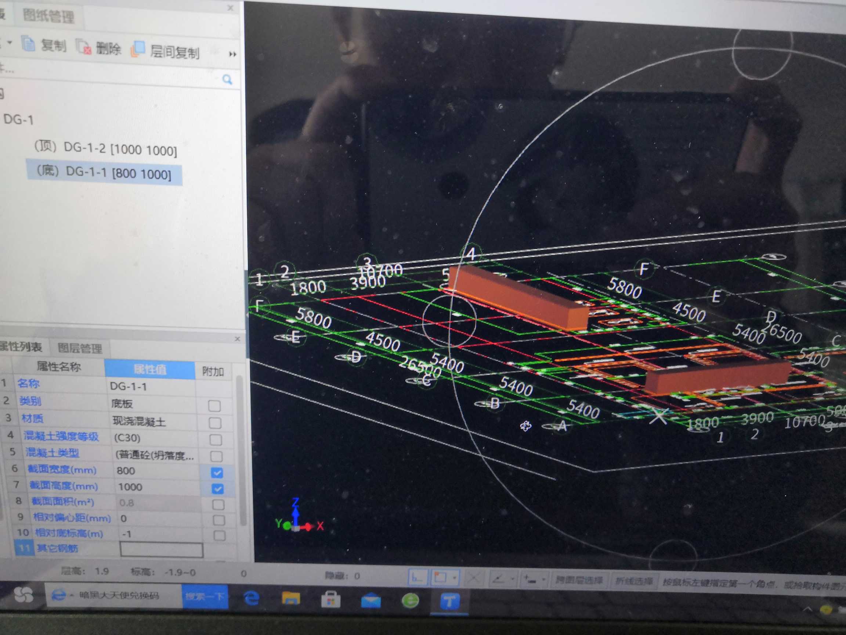Image resolution: width=846 pixels, height=635 pixels.
Task: Open the Microsoft Store taskbar icon
Action: click(330, 599)
